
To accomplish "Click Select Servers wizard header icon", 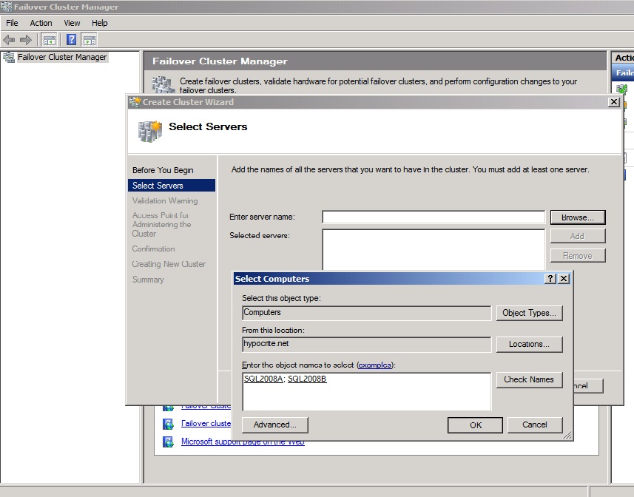I will tap(149, 131).
